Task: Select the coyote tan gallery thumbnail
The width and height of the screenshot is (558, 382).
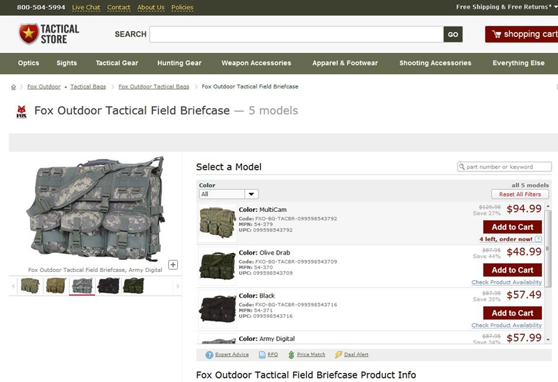Action: click(x=56, y=286)
